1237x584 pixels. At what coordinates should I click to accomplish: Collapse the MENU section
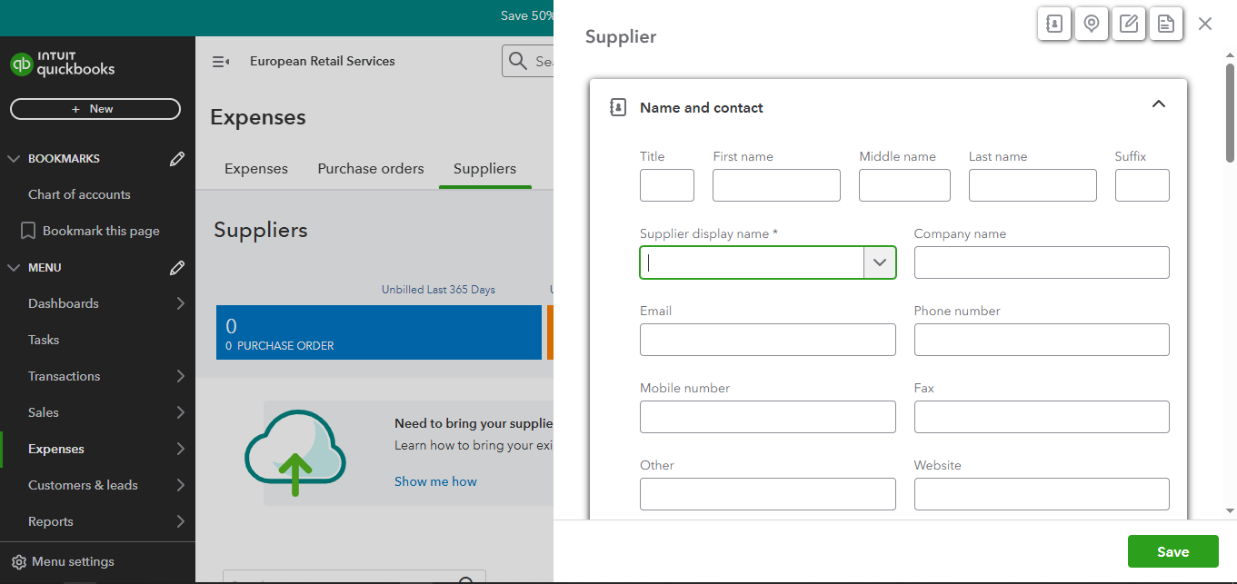[x=14, y=268]
